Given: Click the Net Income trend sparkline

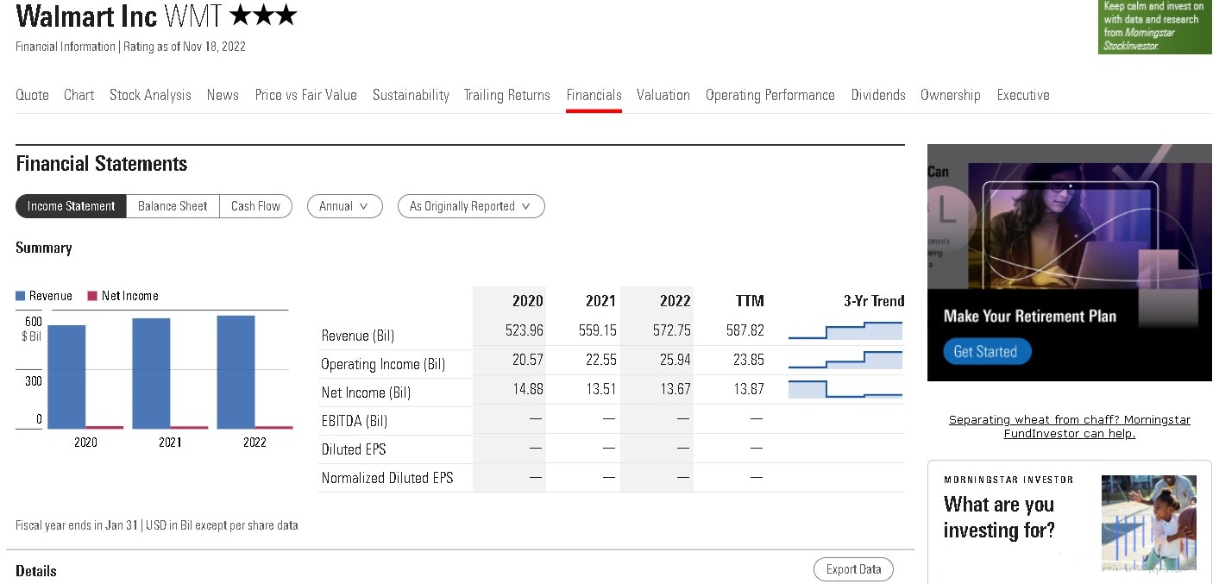Looking at the screenshot, I should (x=845, y=389).
